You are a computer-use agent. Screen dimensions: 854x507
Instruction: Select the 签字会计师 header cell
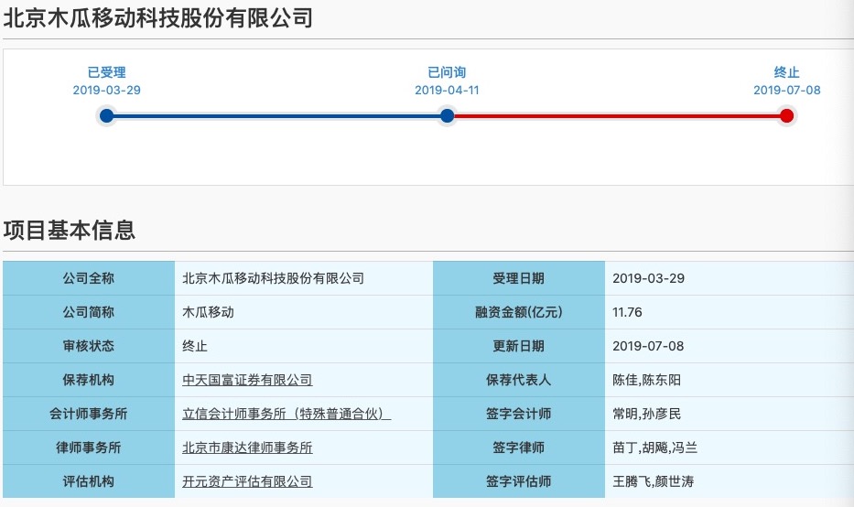click(x=518, y=414)
